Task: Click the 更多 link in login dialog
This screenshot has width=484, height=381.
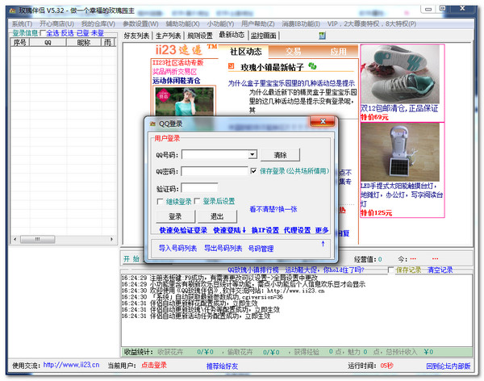Action: pyautogui.click(x=322, y=230)
